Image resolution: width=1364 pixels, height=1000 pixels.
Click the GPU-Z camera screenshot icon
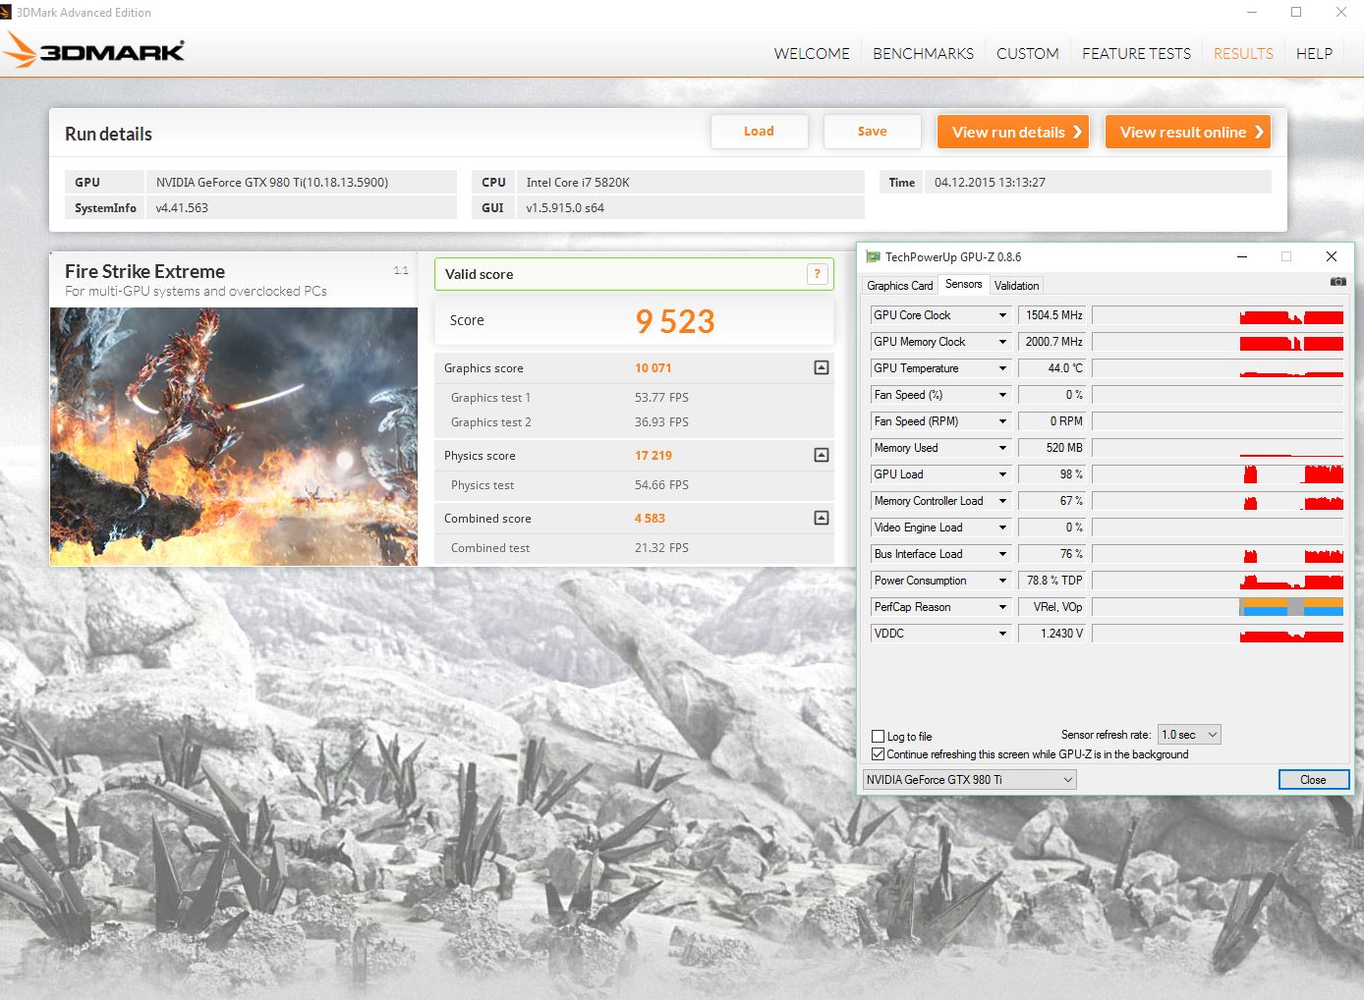[x=1337, y=282]
